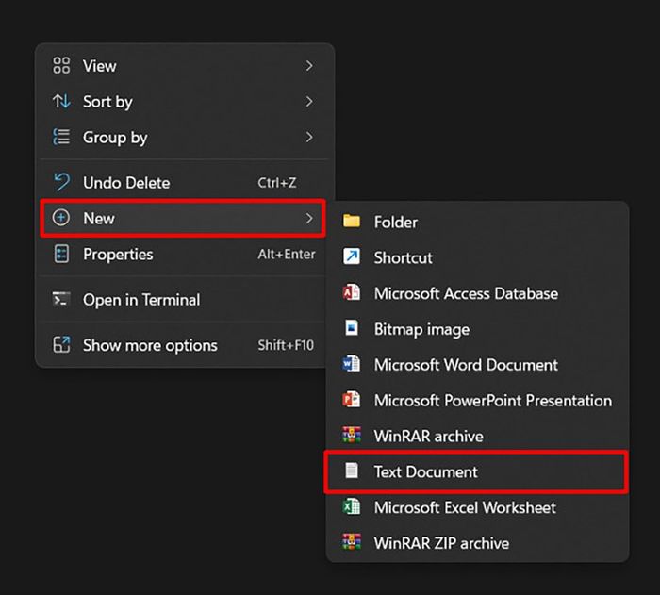Click the Open in Terminal icon
This screenshot has height=595, width=660.
point(61,300)
